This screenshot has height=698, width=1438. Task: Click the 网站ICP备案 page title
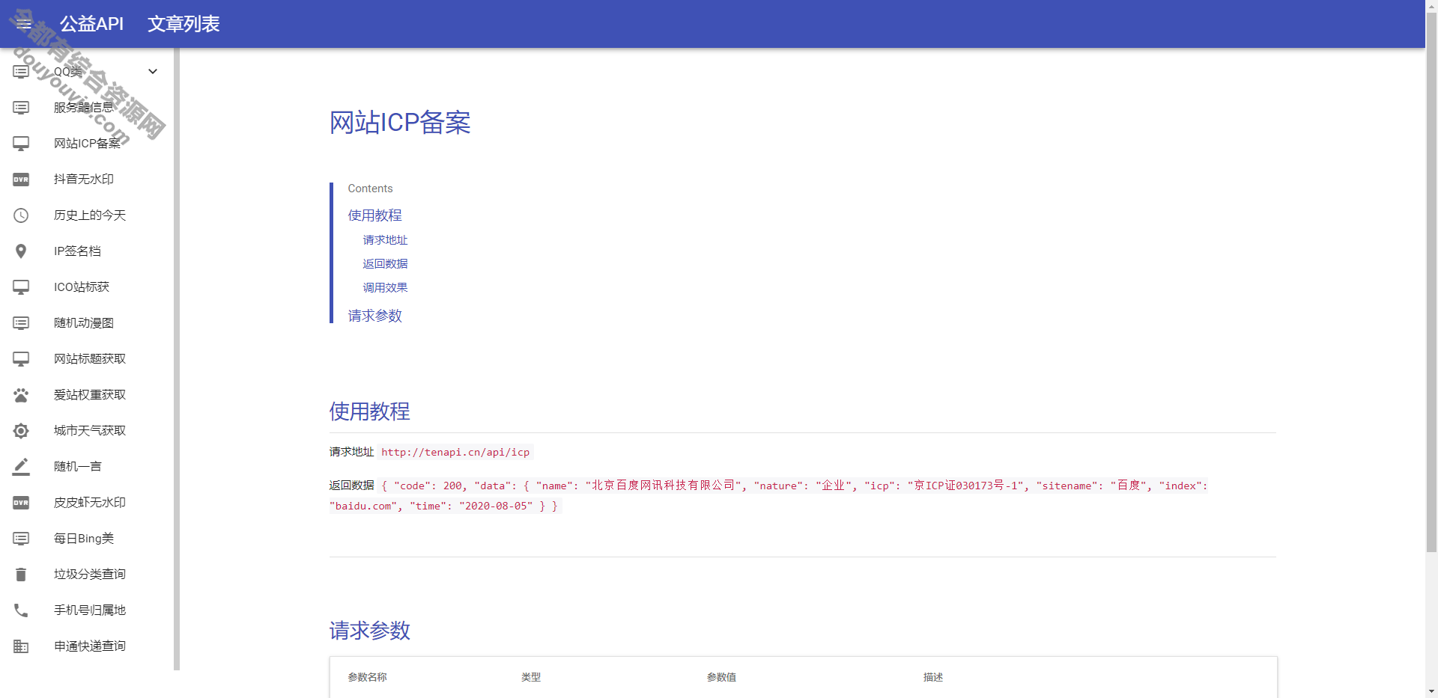[400, 123]
